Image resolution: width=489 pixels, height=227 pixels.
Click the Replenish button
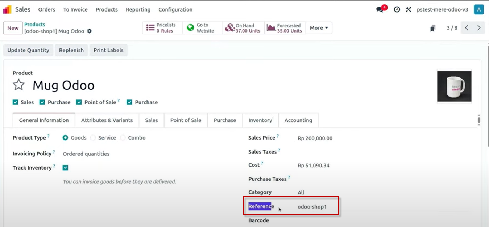71,50
